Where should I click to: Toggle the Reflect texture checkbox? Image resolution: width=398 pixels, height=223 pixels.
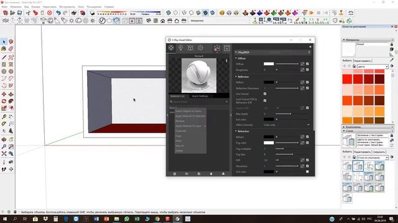coord(307,82)
